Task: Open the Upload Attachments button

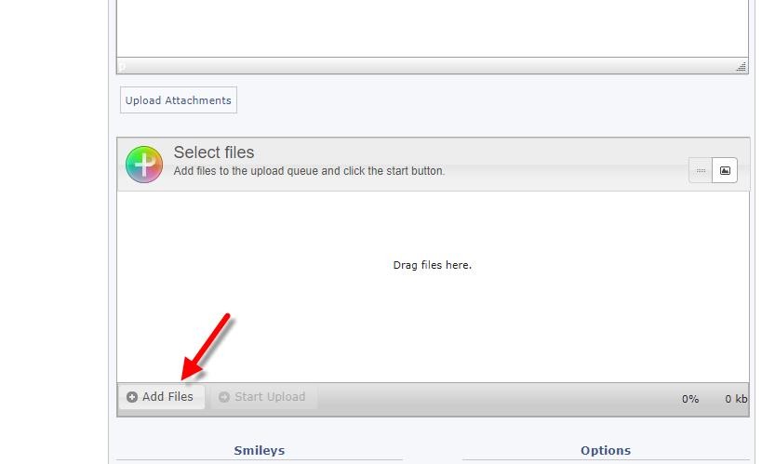Action: coord(179,100)
